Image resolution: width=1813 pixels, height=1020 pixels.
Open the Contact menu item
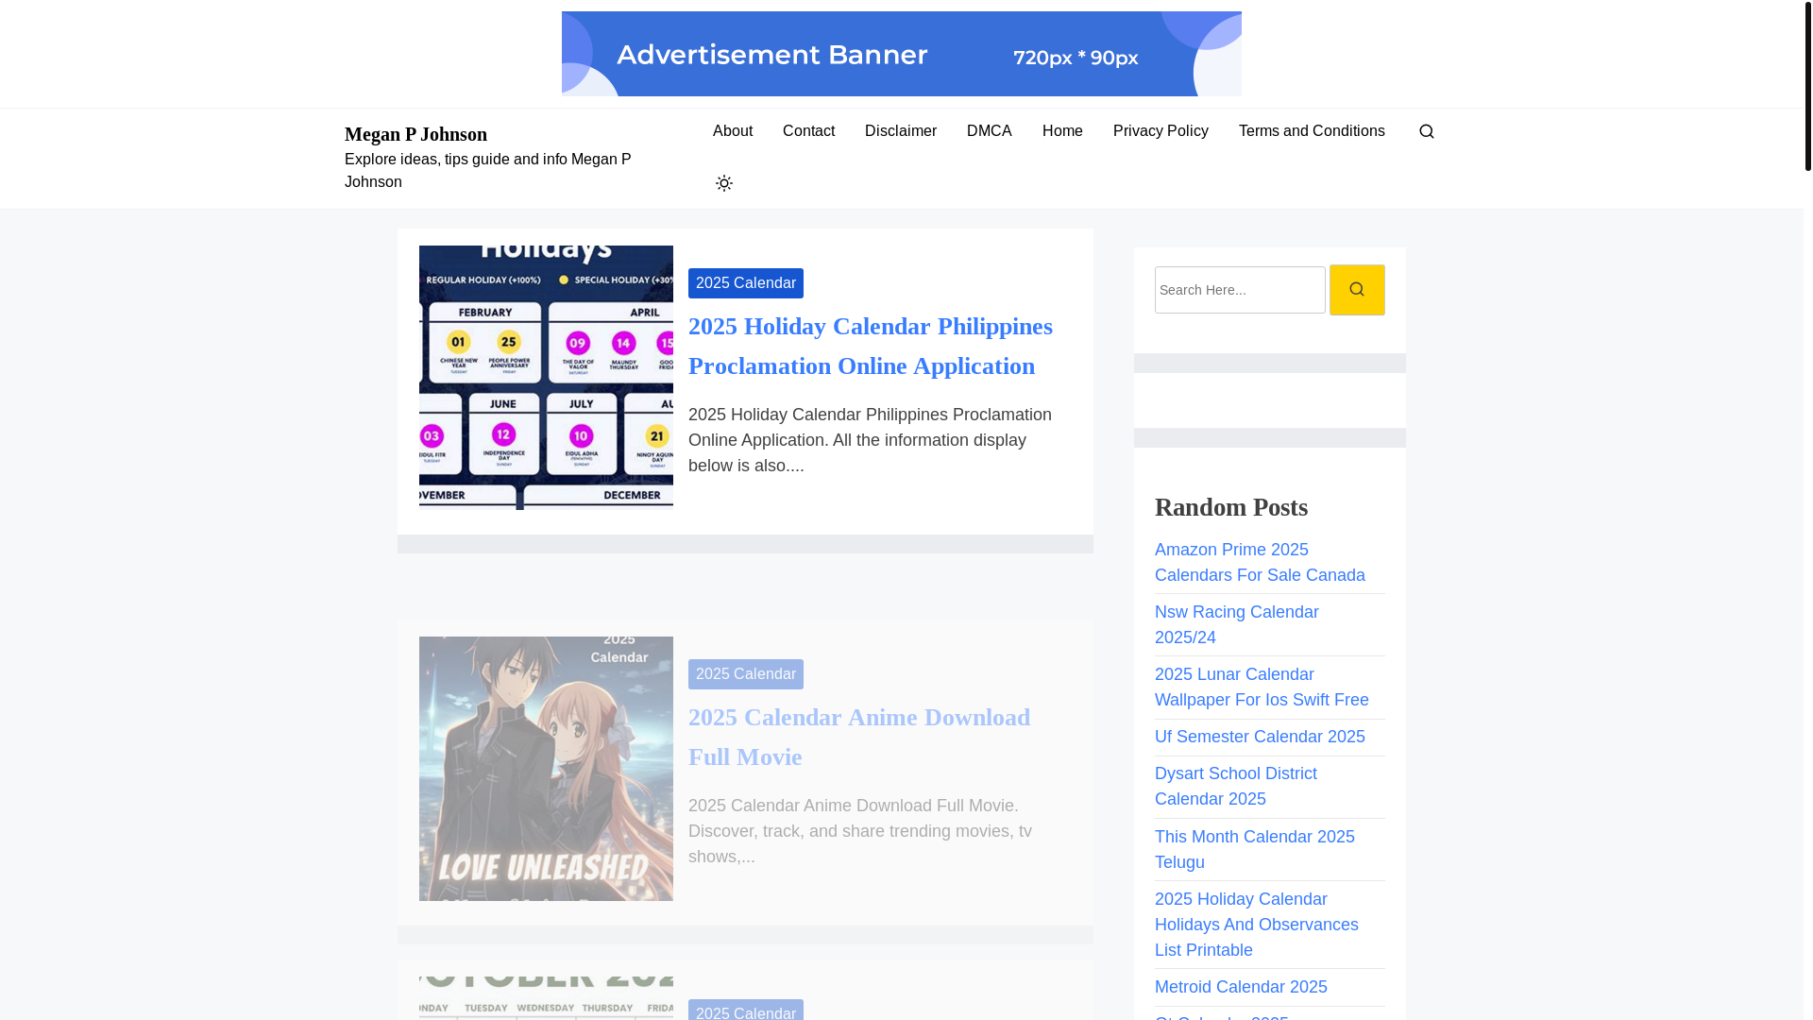coord(808,131)
